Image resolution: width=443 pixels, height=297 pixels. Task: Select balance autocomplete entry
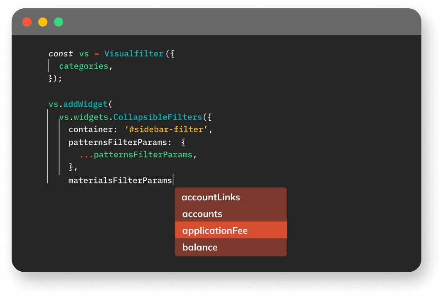[200, 247]
